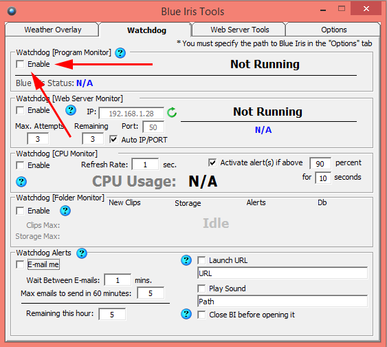Click the Web Server Not Running status

[268, 112]
